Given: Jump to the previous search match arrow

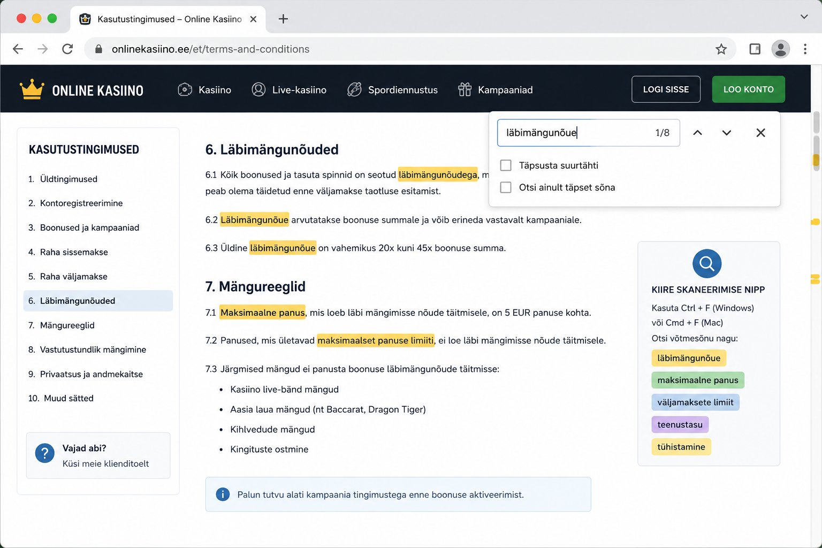Looking at the screenshot, I should coord(697,133).
